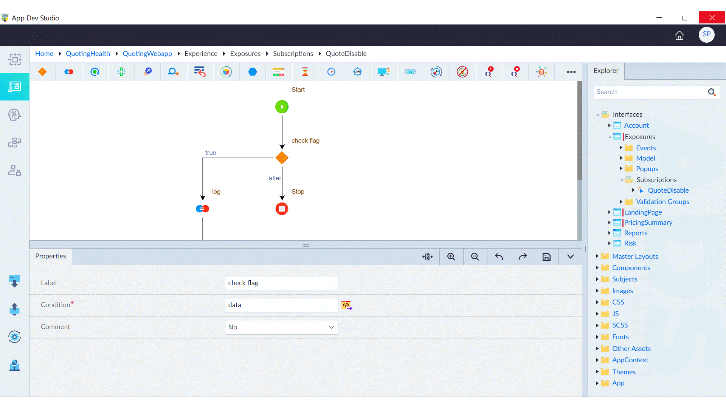Open the condition expression editor icon

(x=347, y=305)
